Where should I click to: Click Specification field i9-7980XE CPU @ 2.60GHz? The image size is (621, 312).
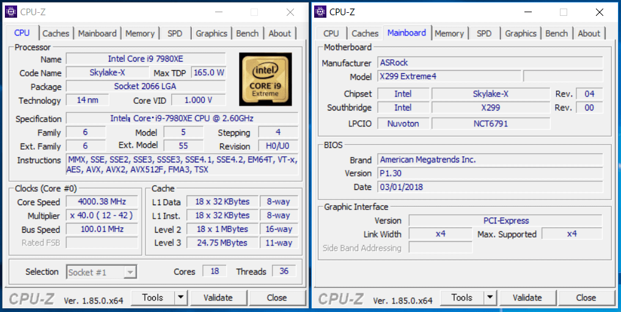(182, 118)
